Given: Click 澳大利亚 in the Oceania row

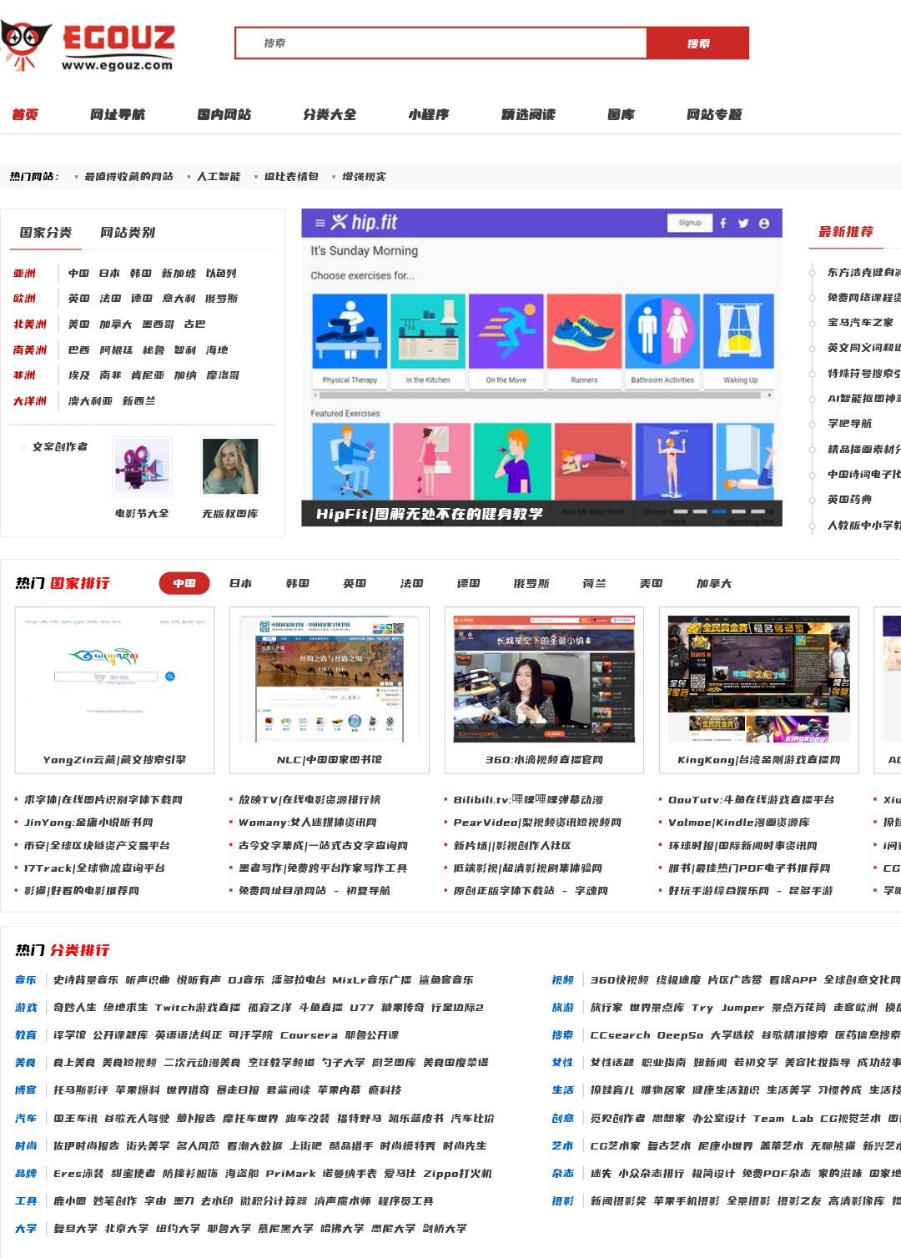Looking at the screenshot, I should (90, 400).
